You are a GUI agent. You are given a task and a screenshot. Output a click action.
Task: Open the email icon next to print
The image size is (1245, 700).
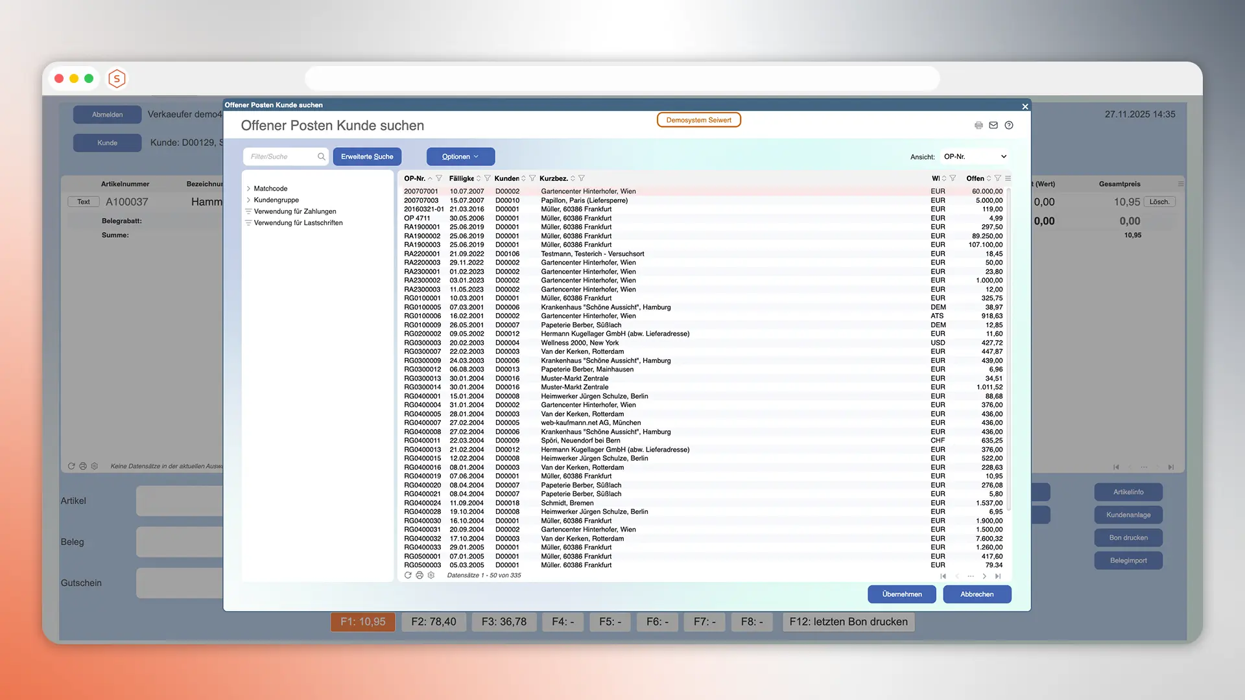tap(993, 125)
